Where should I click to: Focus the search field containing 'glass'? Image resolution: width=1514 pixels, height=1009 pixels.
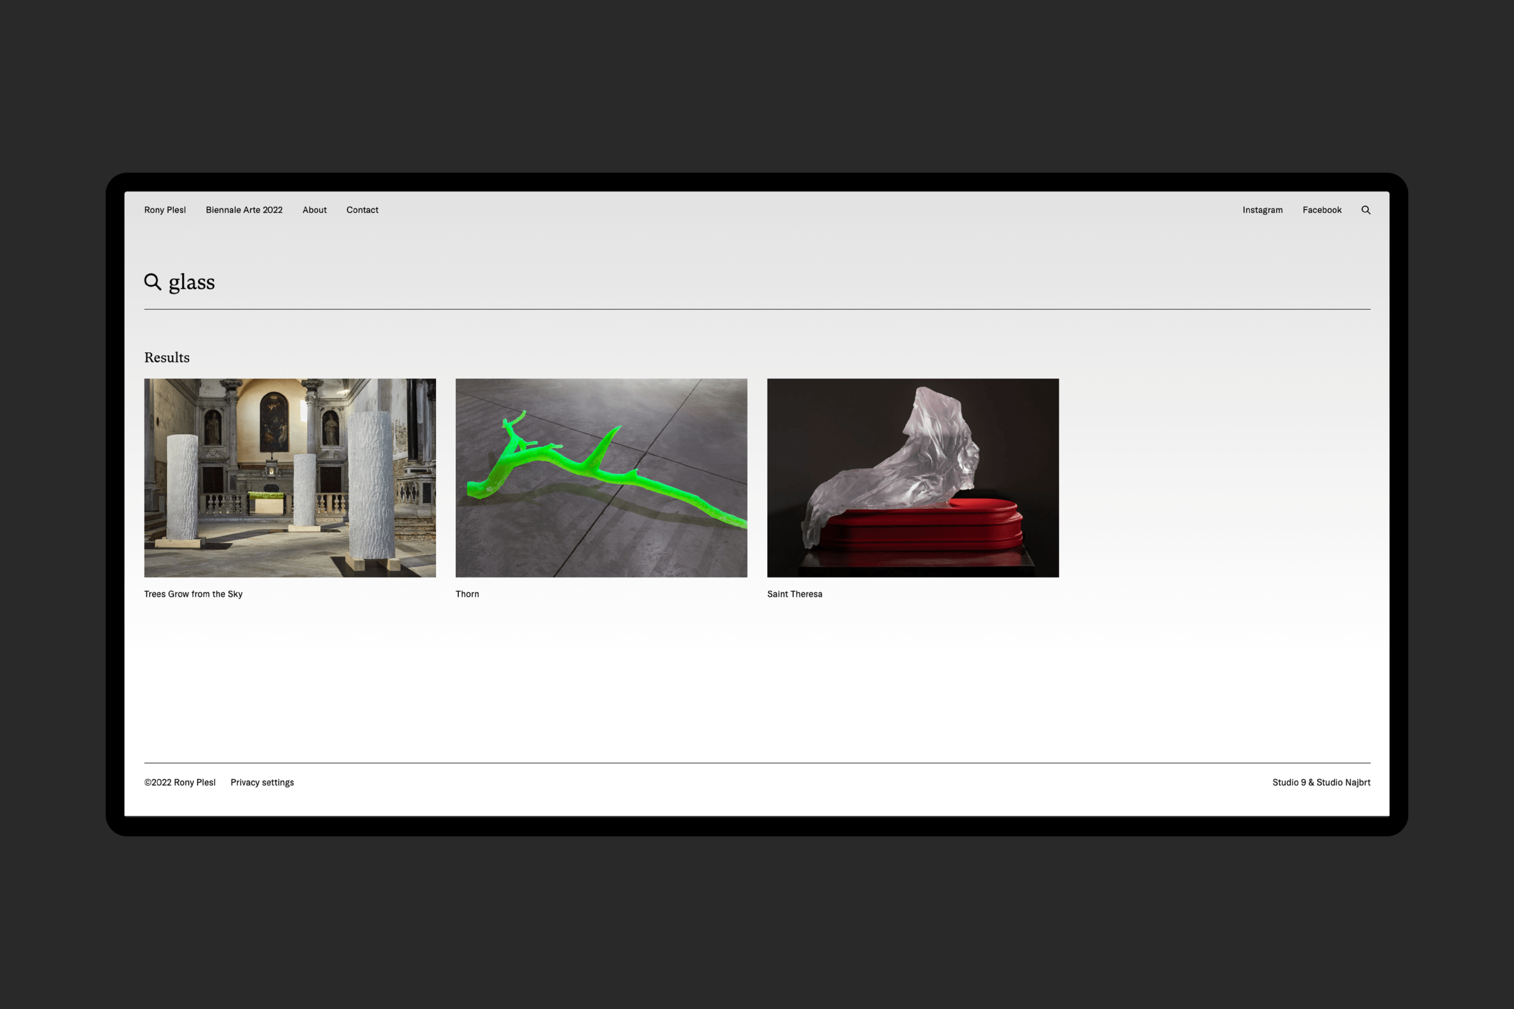(758, 282)
